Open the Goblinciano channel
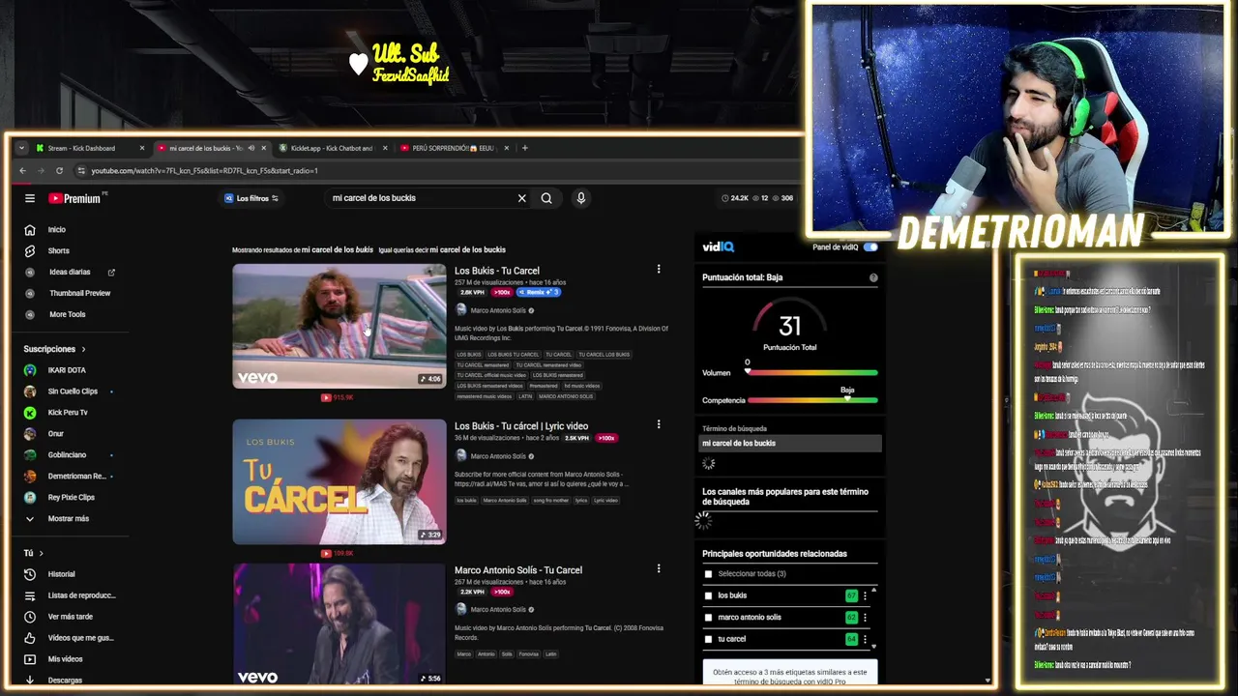This screenshot has height=696, width=1238. [67, 455]
